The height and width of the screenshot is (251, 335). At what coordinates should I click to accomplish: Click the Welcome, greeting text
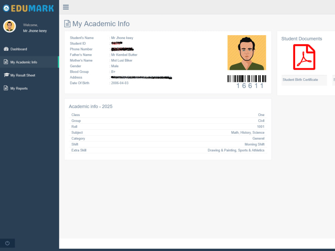pos(30,25)
